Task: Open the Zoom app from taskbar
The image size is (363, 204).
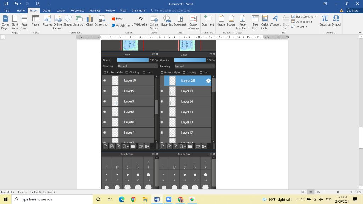Action: pyautogui.click(x=168, y=199)
